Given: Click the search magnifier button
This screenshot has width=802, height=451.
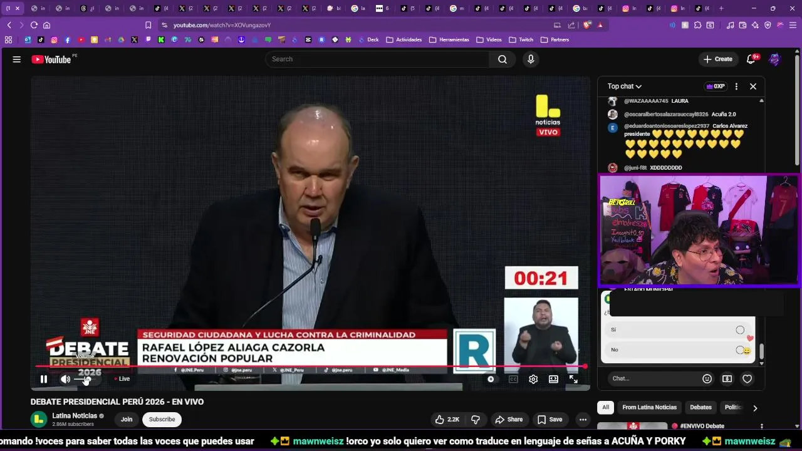Looking at the screenshot, I should tap(503, 59).
